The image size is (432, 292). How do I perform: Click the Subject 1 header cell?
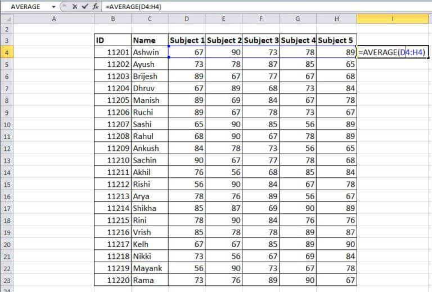(187, 40)
